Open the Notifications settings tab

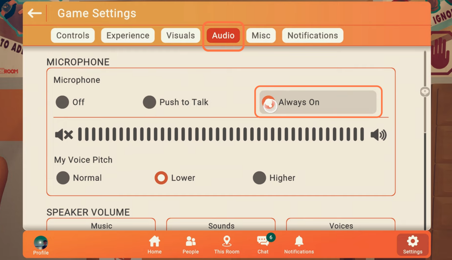[313, 35]
